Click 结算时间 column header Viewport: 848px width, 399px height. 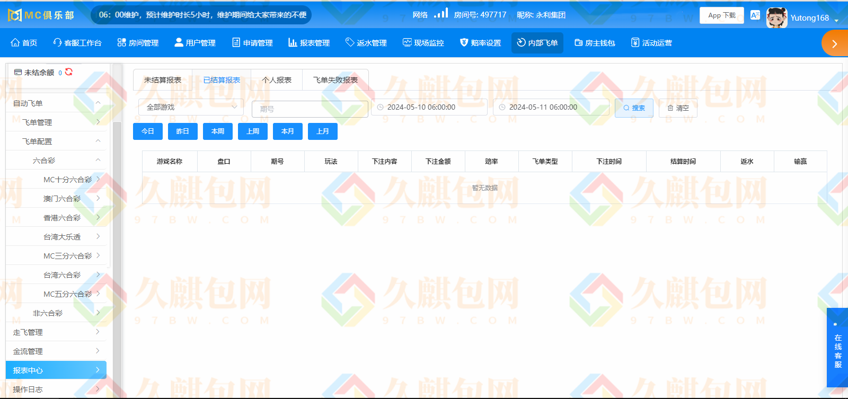683,162
